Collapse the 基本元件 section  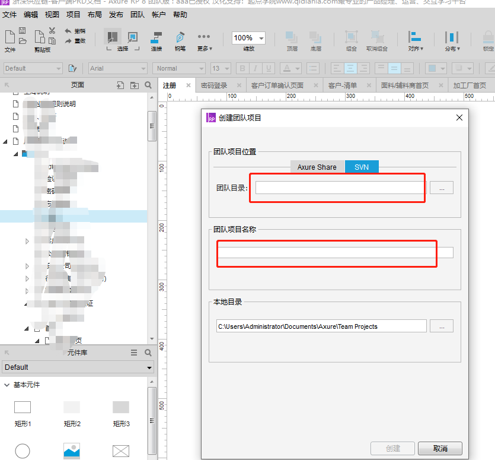coord(7,385)
